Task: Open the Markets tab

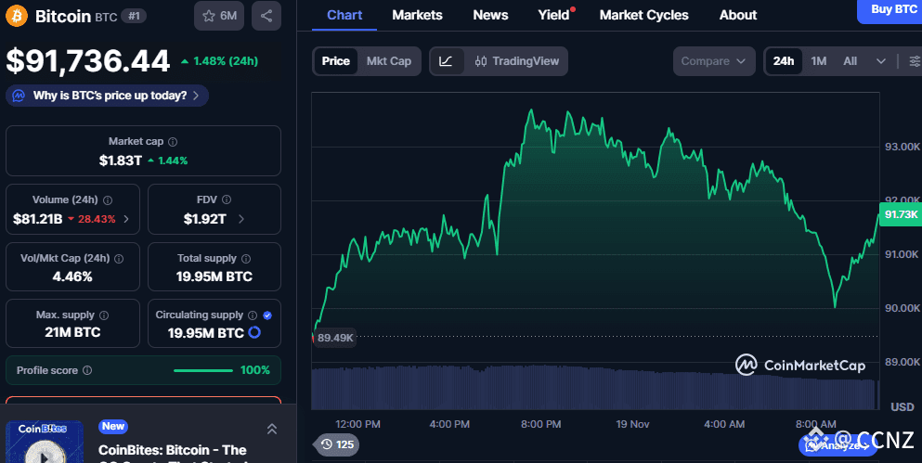Action: 417,15
